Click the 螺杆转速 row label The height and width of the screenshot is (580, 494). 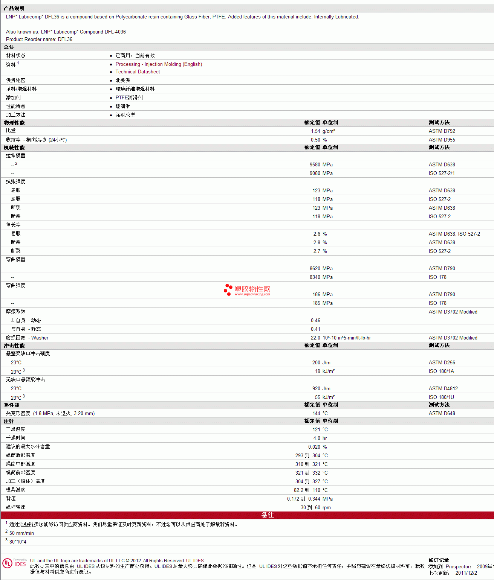click(x=16, y=507)
